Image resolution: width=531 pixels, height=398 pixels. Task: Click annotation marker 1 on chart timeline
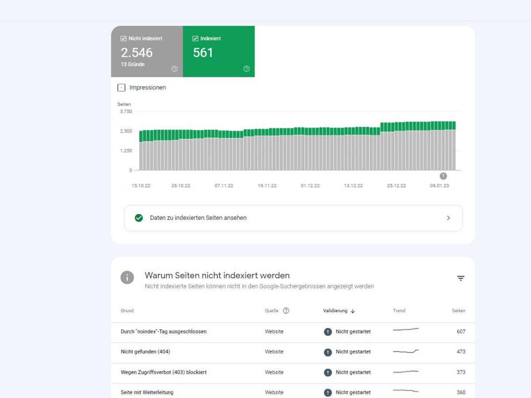pyautogui.click(x=443, y=176)
